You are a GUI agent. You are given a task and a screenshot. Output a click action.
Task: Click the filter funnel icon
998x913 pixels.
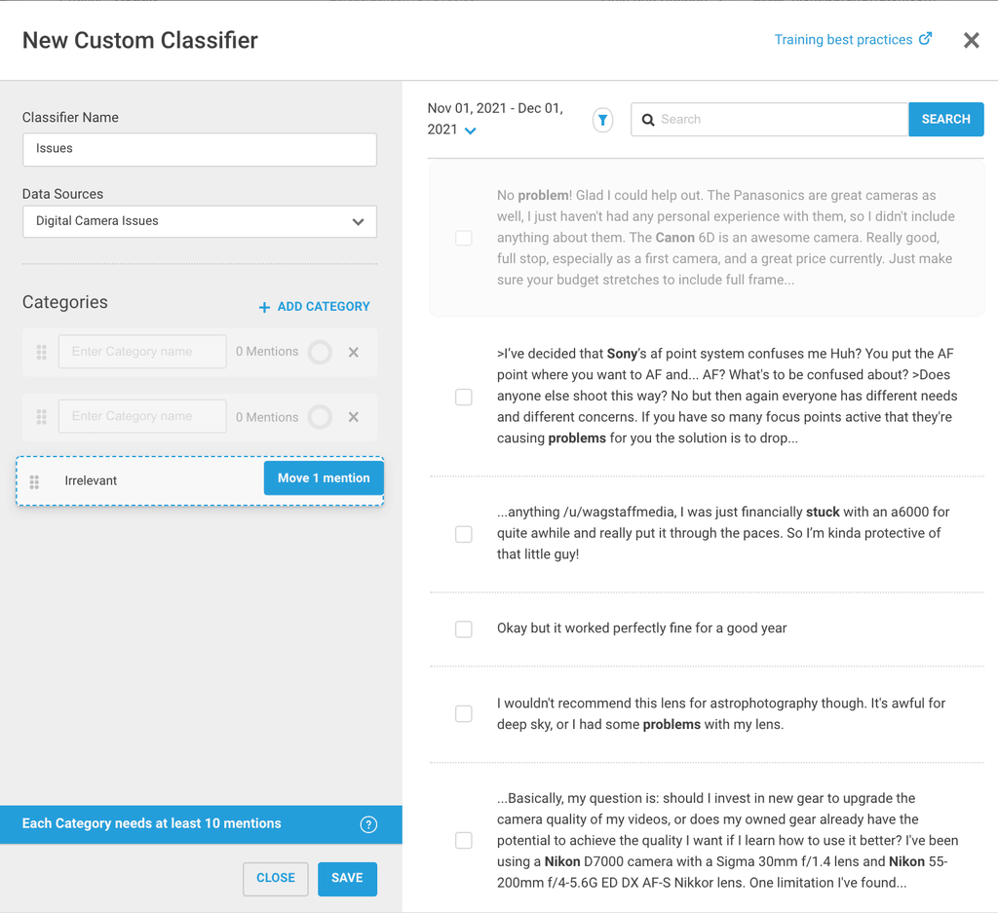[602, 120]
